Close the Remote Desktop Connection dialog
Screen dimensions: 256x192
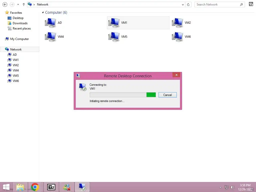[x=176, y=75]
